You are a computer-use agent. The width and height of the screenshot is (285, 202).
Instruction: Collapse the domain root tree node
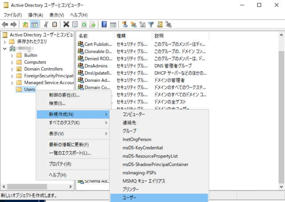pos(5,48)
